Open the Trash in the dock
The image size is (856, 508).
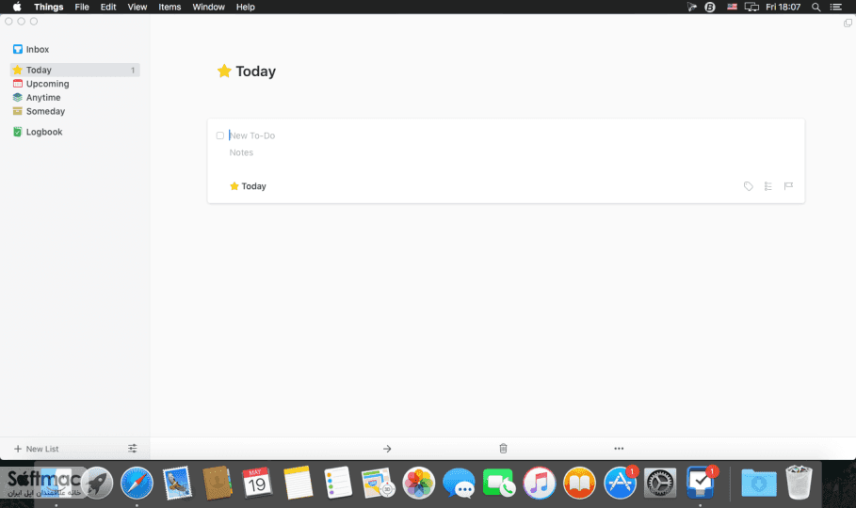pos(799,483)
